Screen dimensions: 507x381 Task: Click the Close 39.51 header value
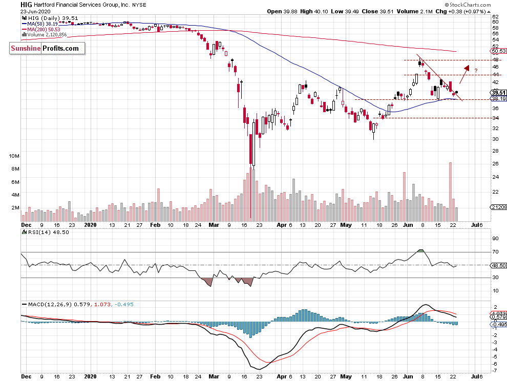click(377, 11)
